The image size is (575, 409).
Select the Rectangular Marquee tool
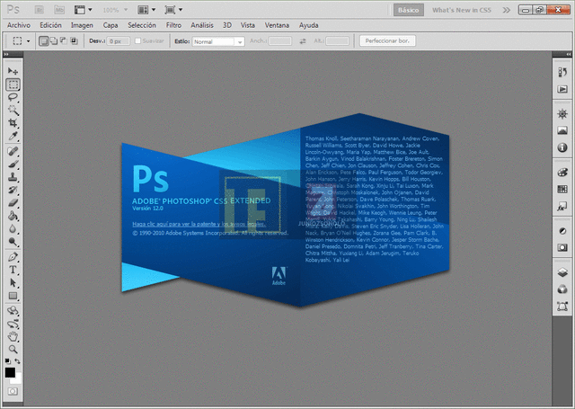[13, 84]
